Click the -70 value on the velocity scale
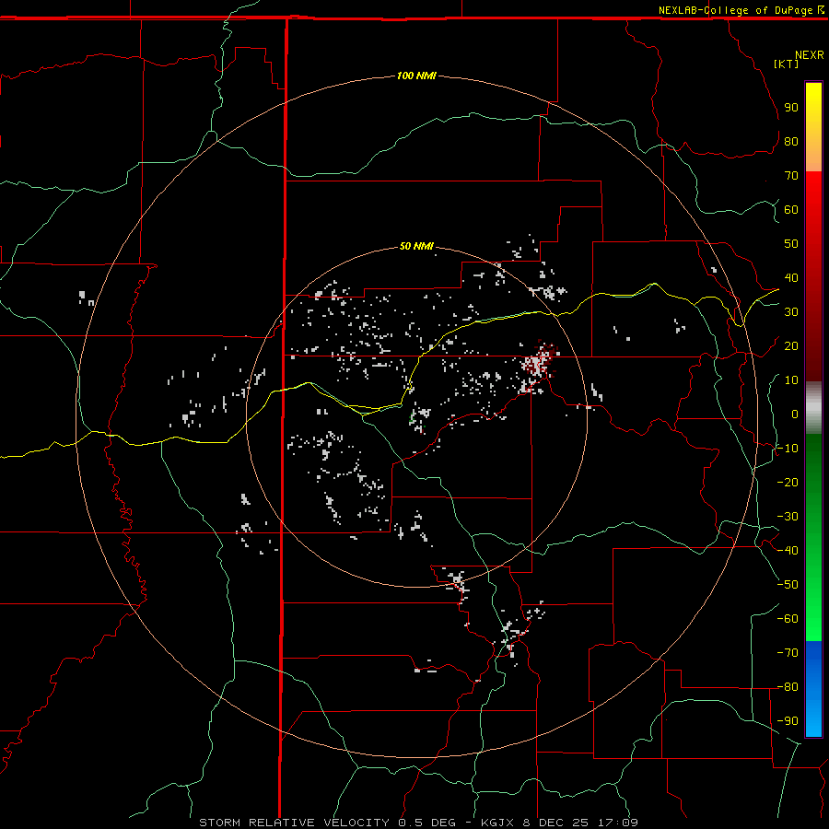This screenshot has width=829, height=829. pyautogui.click(x=788, y=653)
